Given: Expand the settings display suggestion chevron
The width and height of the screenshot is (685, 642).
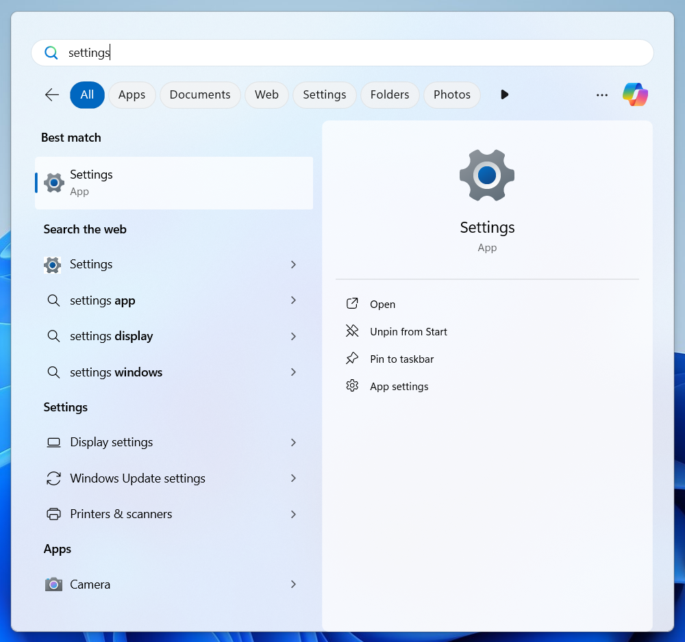Looking at the screenshot, I should [x=294, y=337].
